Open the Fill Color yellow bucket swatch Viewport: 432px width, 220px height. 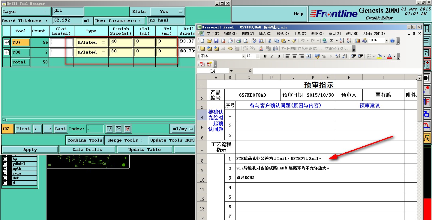coord(379,56)
